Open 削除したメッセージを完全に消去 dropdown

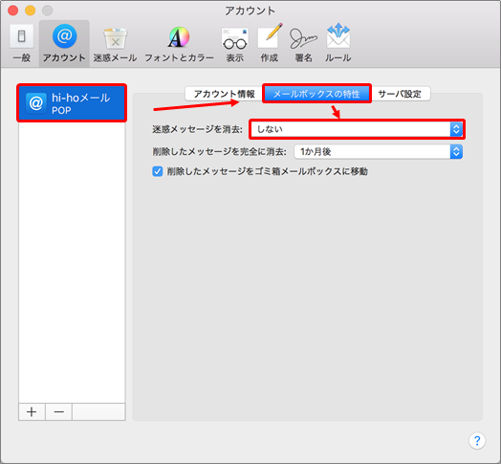[378, 151]
